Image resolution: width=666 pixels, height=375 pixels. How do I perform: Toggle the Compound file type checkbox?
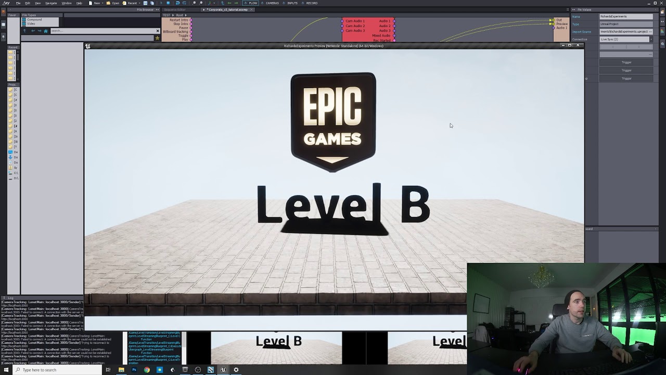[x=24, y=20]
